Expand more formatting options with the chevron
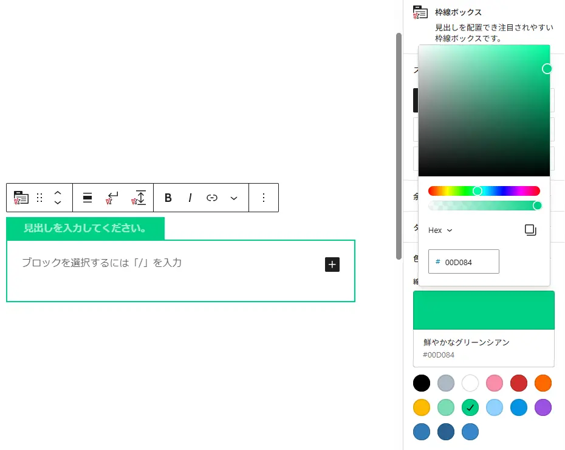This screenshot has width=565, height=450. click(234, 198)
